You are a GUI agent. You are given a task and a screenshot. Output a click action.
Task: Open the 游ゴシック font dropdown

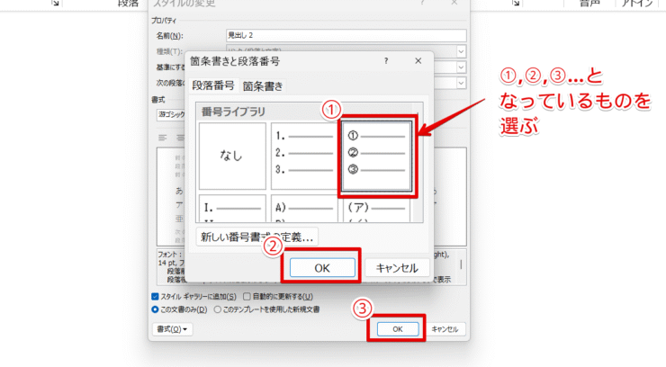click(x=171, y=114)
